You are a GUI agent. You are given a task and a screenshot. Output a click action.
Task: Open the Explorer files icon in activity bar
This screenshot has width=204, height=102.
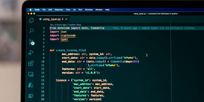click(x=31, y=21)
